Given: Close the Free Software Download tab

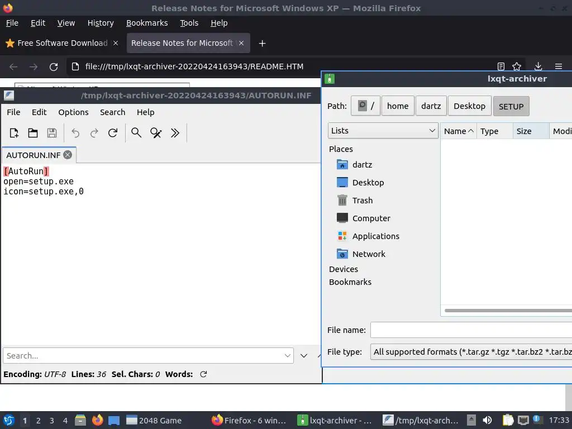Looking at the screenshot, I should (115, 43).
